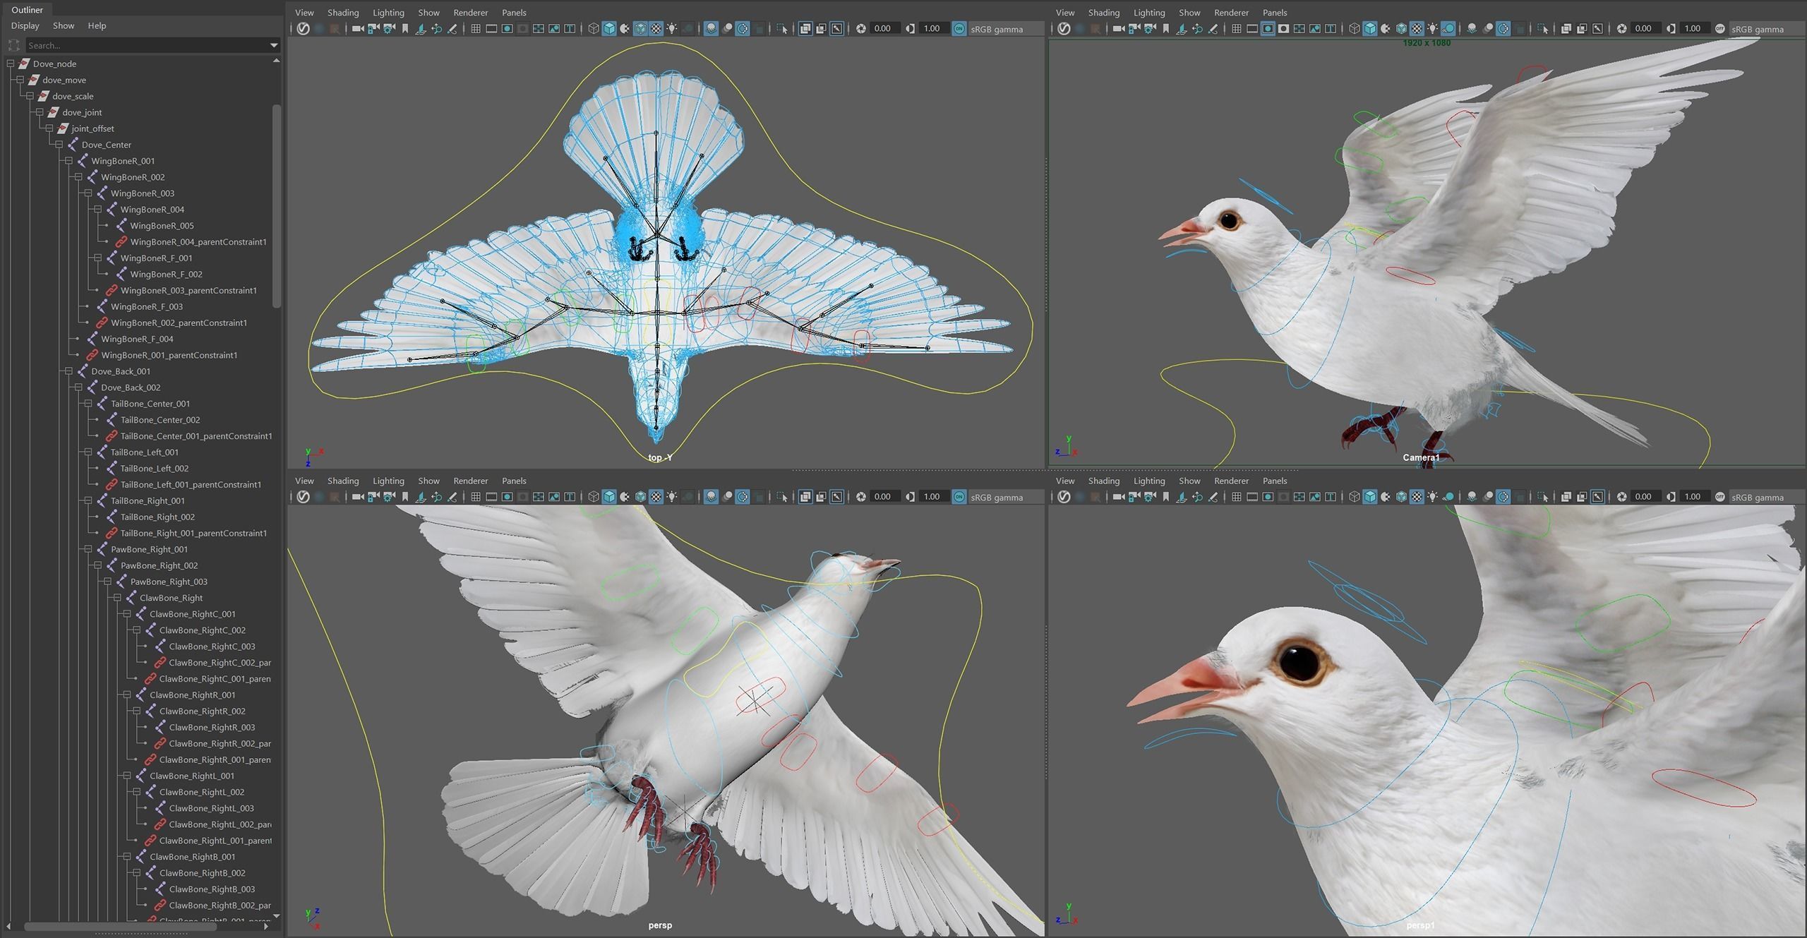
Task: Click the V-Ray logo icon in persp1 viewport toolbar
Action: (x=1064, y=497)
